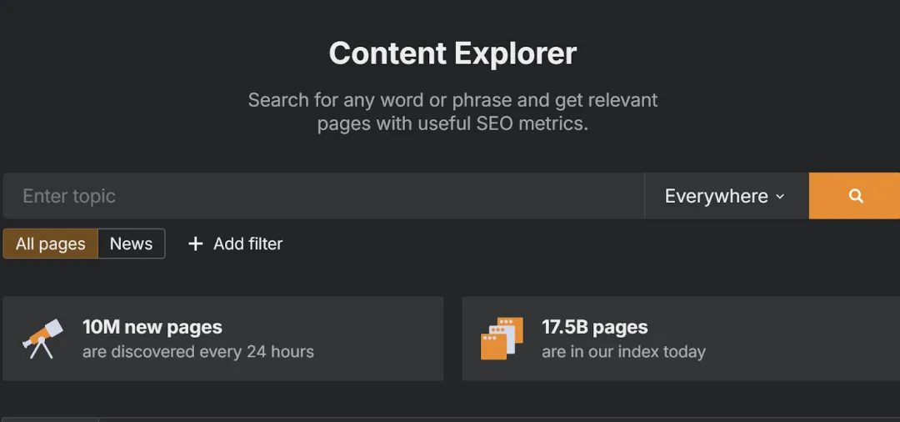Click the "17.5B pages" heading
Image resolution: width=900 pixels, height=422 pixels.
coord(595,327)
